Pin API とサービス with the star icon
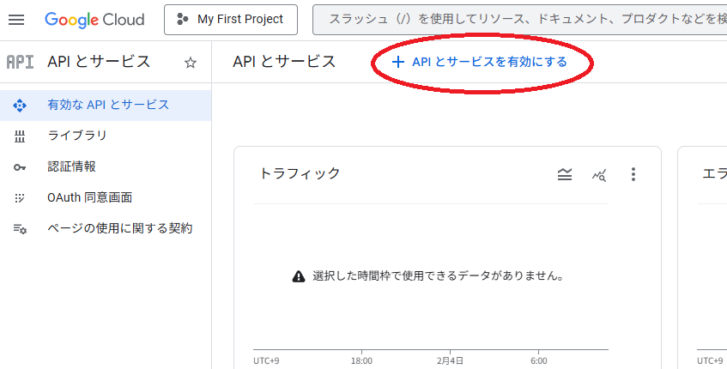 tap(191, 63)
